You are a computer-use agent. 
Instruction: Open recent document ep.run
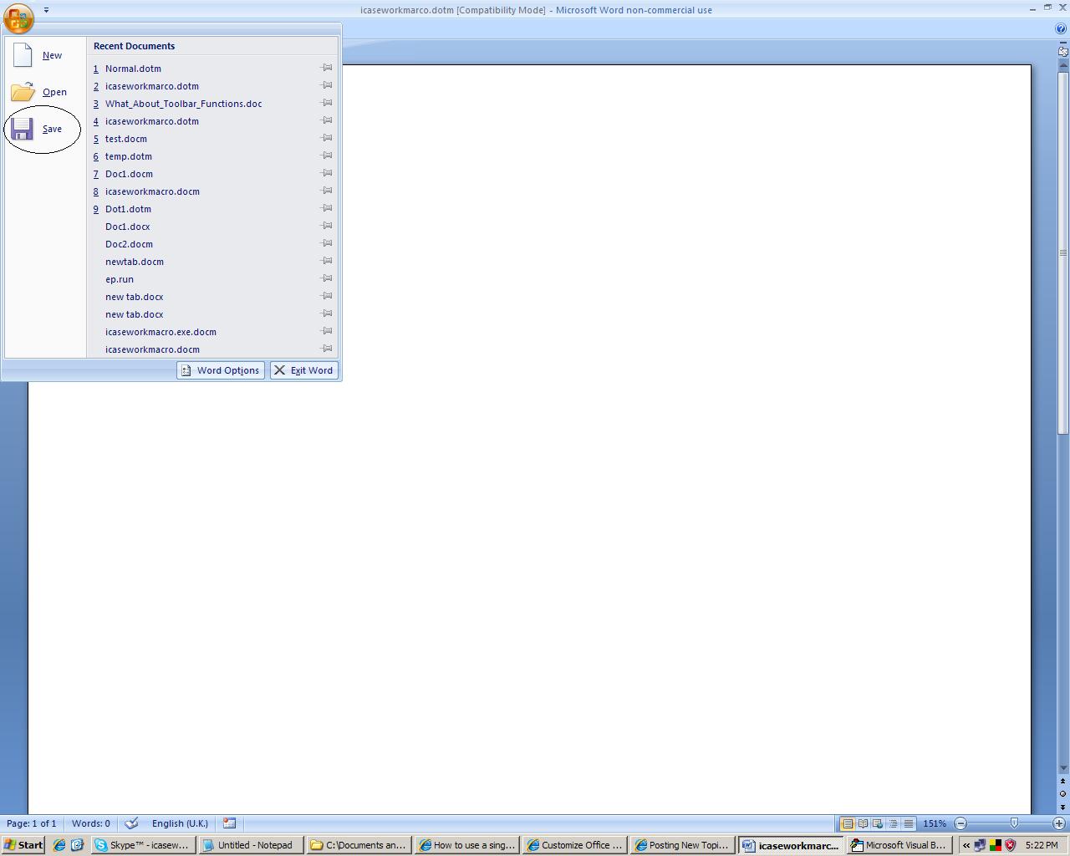click(213, 279)
